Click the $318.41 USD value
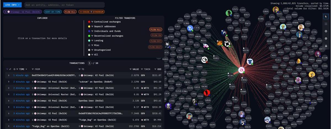This screenshot has width=331, height=129. point(157,113)
